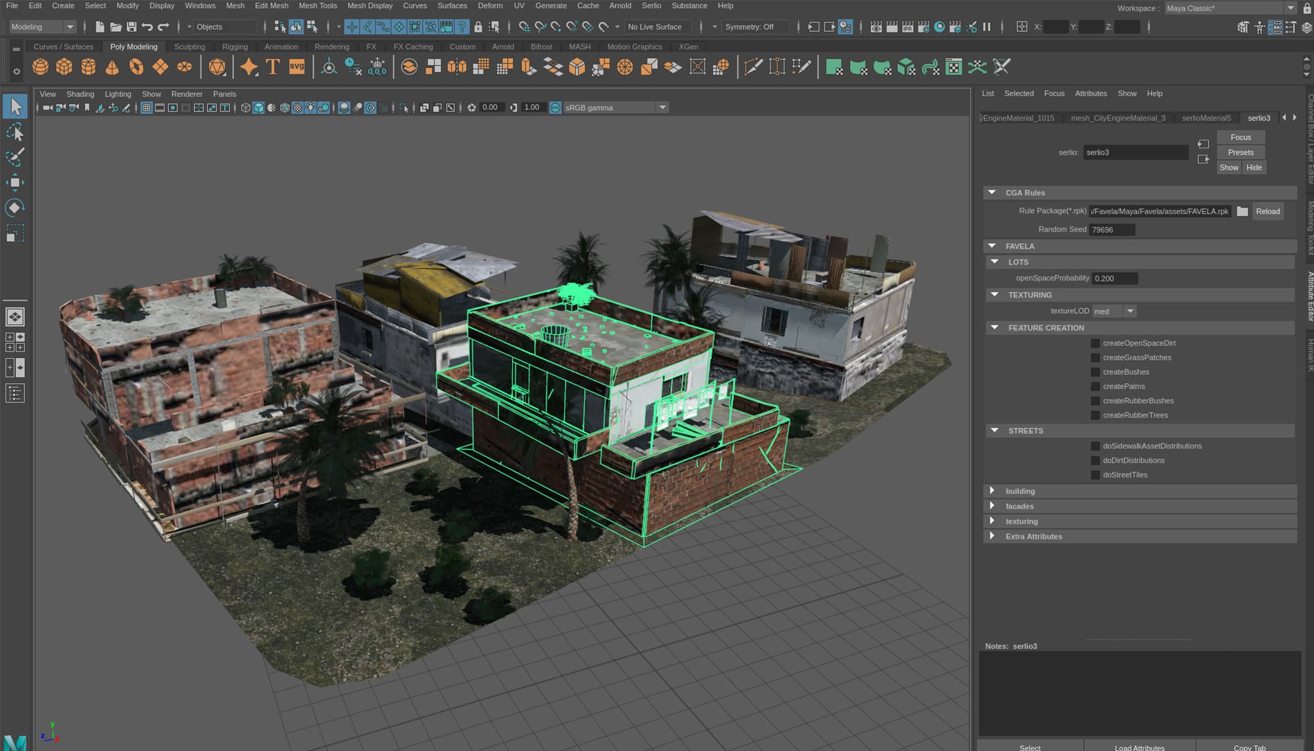Switch to the Sculpting shelf tab
This screenshot has height=751, width=1314.
pos(189,46)
